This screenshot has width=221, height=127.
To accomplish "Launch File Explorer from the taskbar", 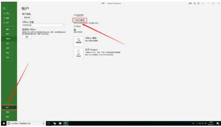I will 60,123.
